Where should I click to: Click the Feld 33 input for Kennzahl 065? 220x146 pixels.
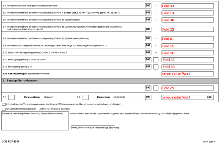tap(188, 6)
